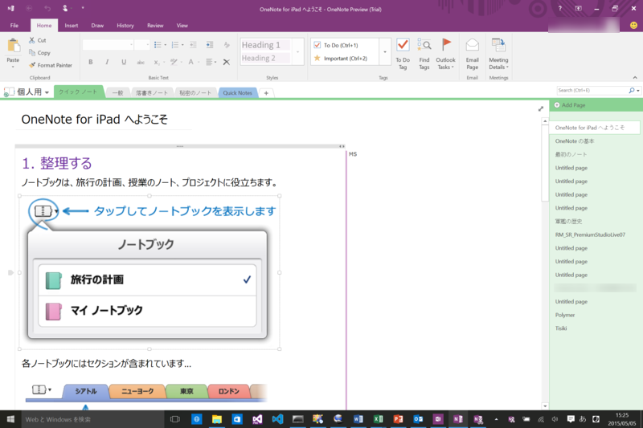Screen dimensions: 643x428
Task: Click the paragraph alignment icon
Action: [x=209, y=62]
